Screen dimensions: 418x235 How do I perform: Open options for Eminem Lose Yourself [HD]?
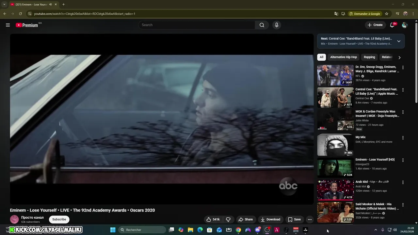403,160
